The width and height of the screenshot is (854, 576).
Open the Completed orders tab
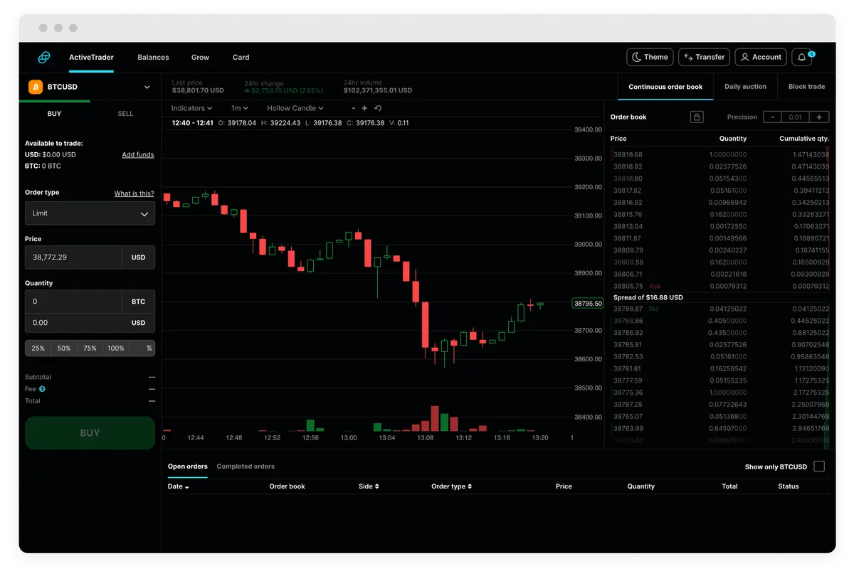pyautogui.click(x=246, y=466)
